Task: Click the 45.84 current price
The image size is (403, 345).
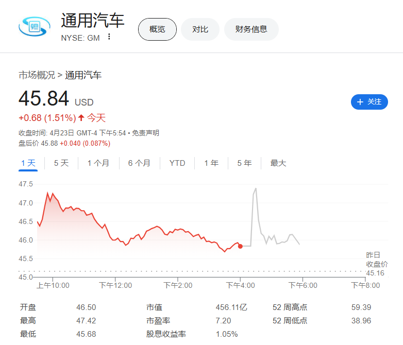Action: 44,98
